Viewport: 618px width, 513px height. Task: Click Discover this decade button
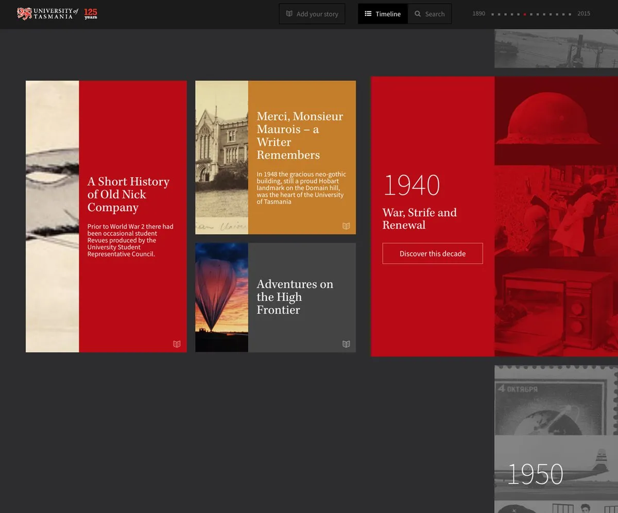(x=433, y=253)
